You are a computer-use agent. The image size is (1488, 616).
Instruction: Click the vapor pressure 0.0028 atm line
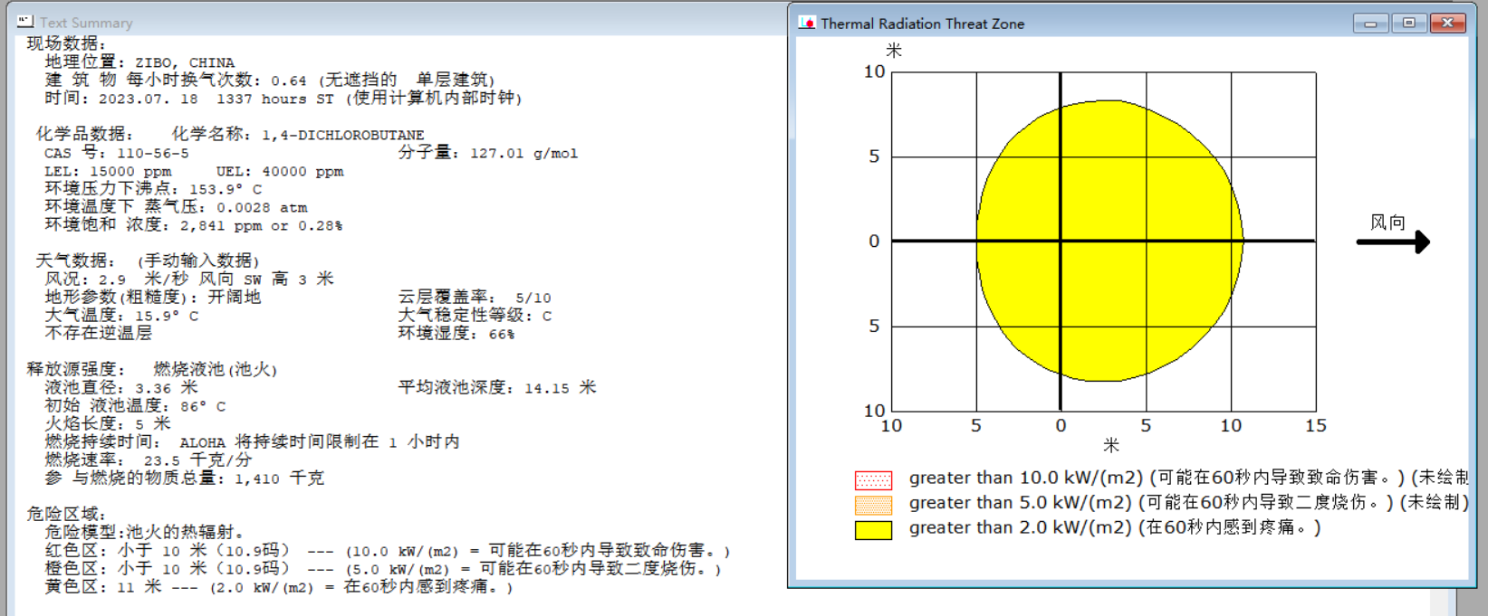[176, 207]
